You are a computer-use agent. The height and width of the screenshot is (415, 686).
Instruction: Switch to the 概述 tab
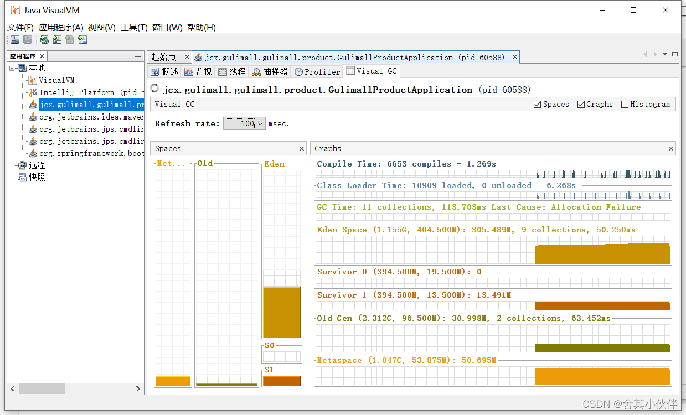(165, 71)
